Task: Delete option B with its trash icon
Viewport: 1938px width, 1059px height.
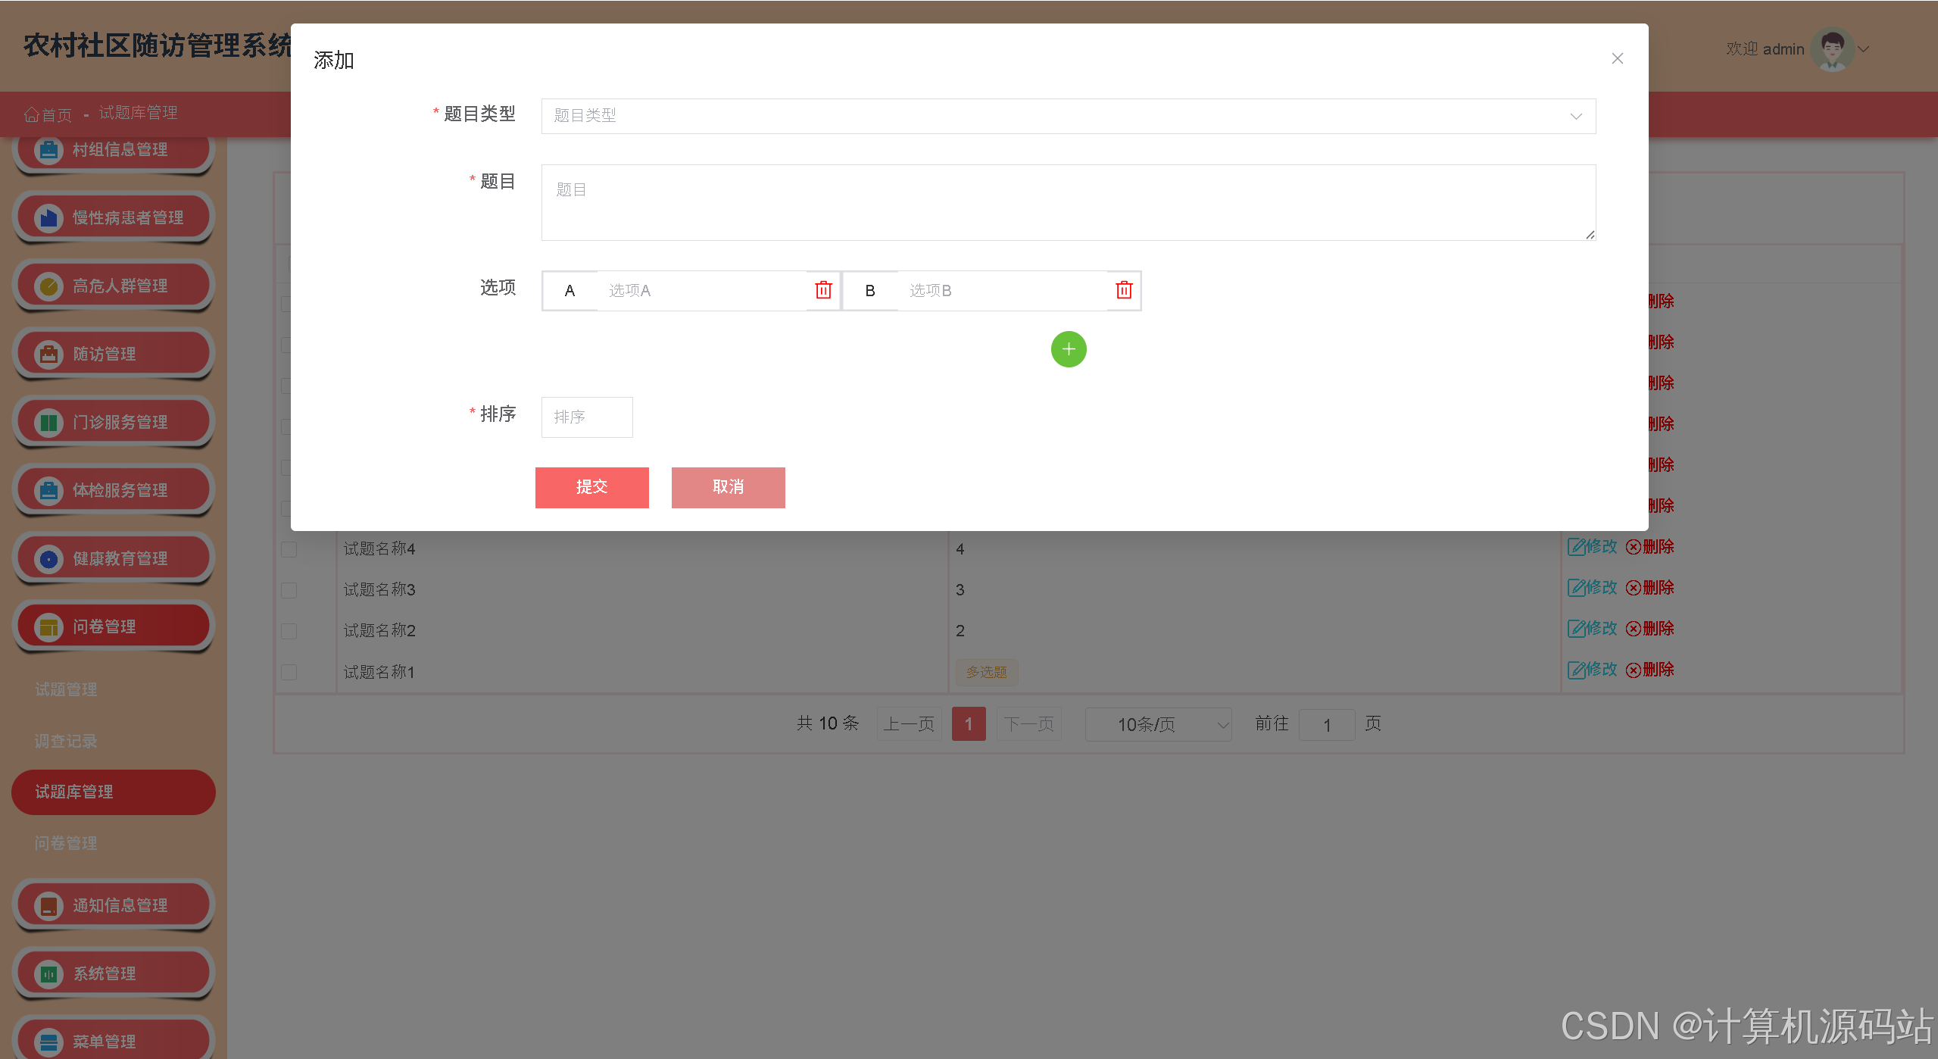Action: 1124,290
